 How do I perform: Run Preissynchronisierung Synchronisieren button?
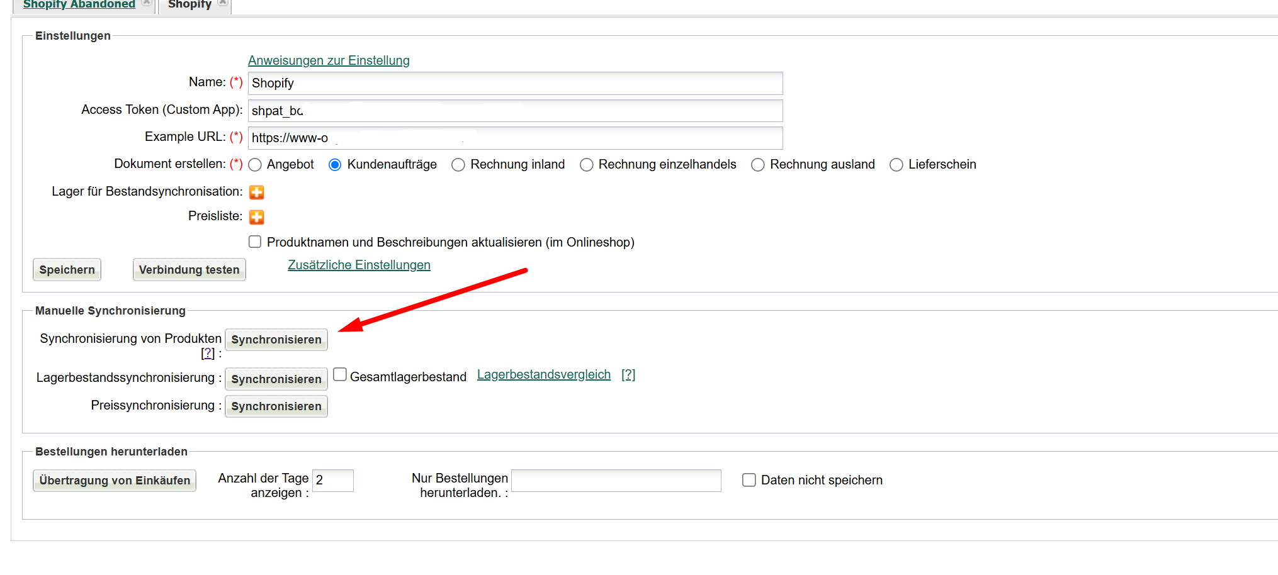(x=276, y=406)
